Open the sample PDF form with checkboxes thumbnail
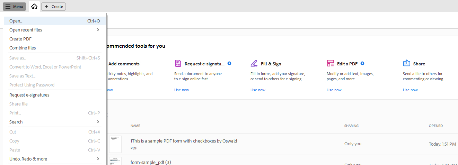Screen dimensions: 458x165 tap(115, 144)
